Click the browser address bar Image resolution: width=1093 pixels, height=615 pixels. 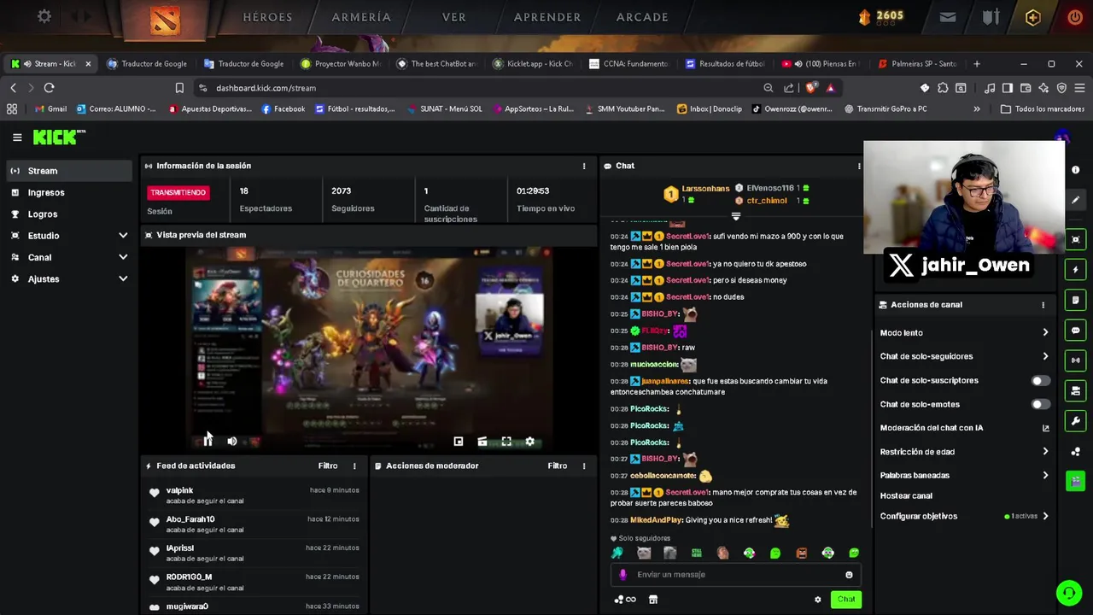tap(478, 88)
